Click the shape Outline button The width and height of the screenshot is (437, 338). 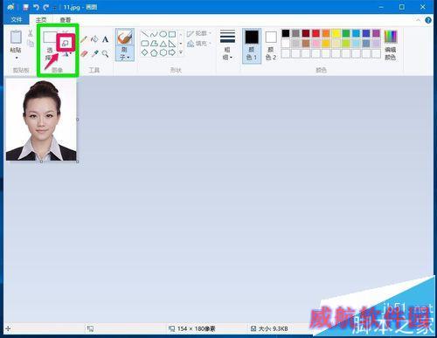(x=199, y=34)
